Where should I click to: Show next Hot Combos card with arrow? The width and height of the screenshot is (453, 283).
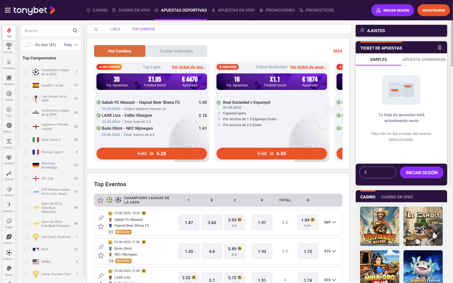click(x=329, y=111)
